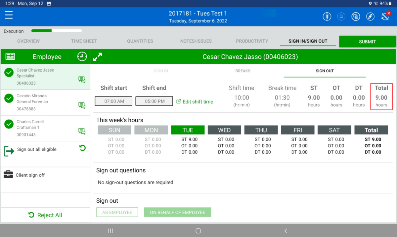Switch to the Time Sheet tab
397x237 pixels.
[84, 41]
